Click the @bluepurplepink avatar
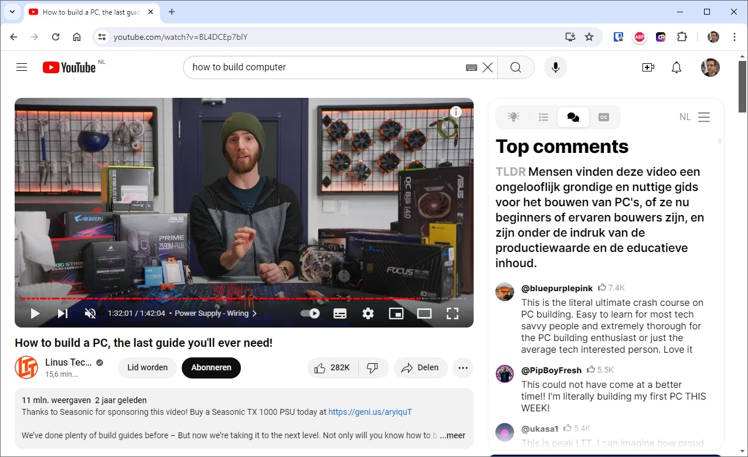This screenshot has width=748, height=457. 505,292
